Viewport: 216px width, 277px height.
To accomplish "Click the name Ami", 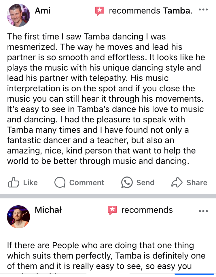I will (43, 11).
